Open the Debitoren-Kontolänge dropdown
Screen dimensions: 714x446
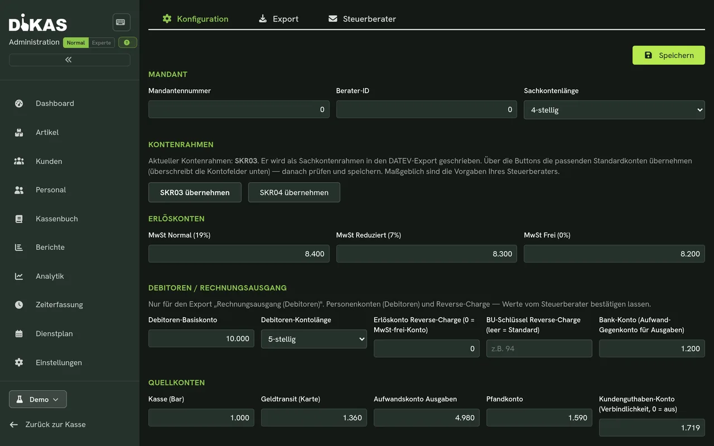(x=314, y=339)
